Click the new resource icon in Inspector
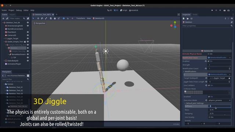Viewport: 235px width, 132px height. point(184,18)
